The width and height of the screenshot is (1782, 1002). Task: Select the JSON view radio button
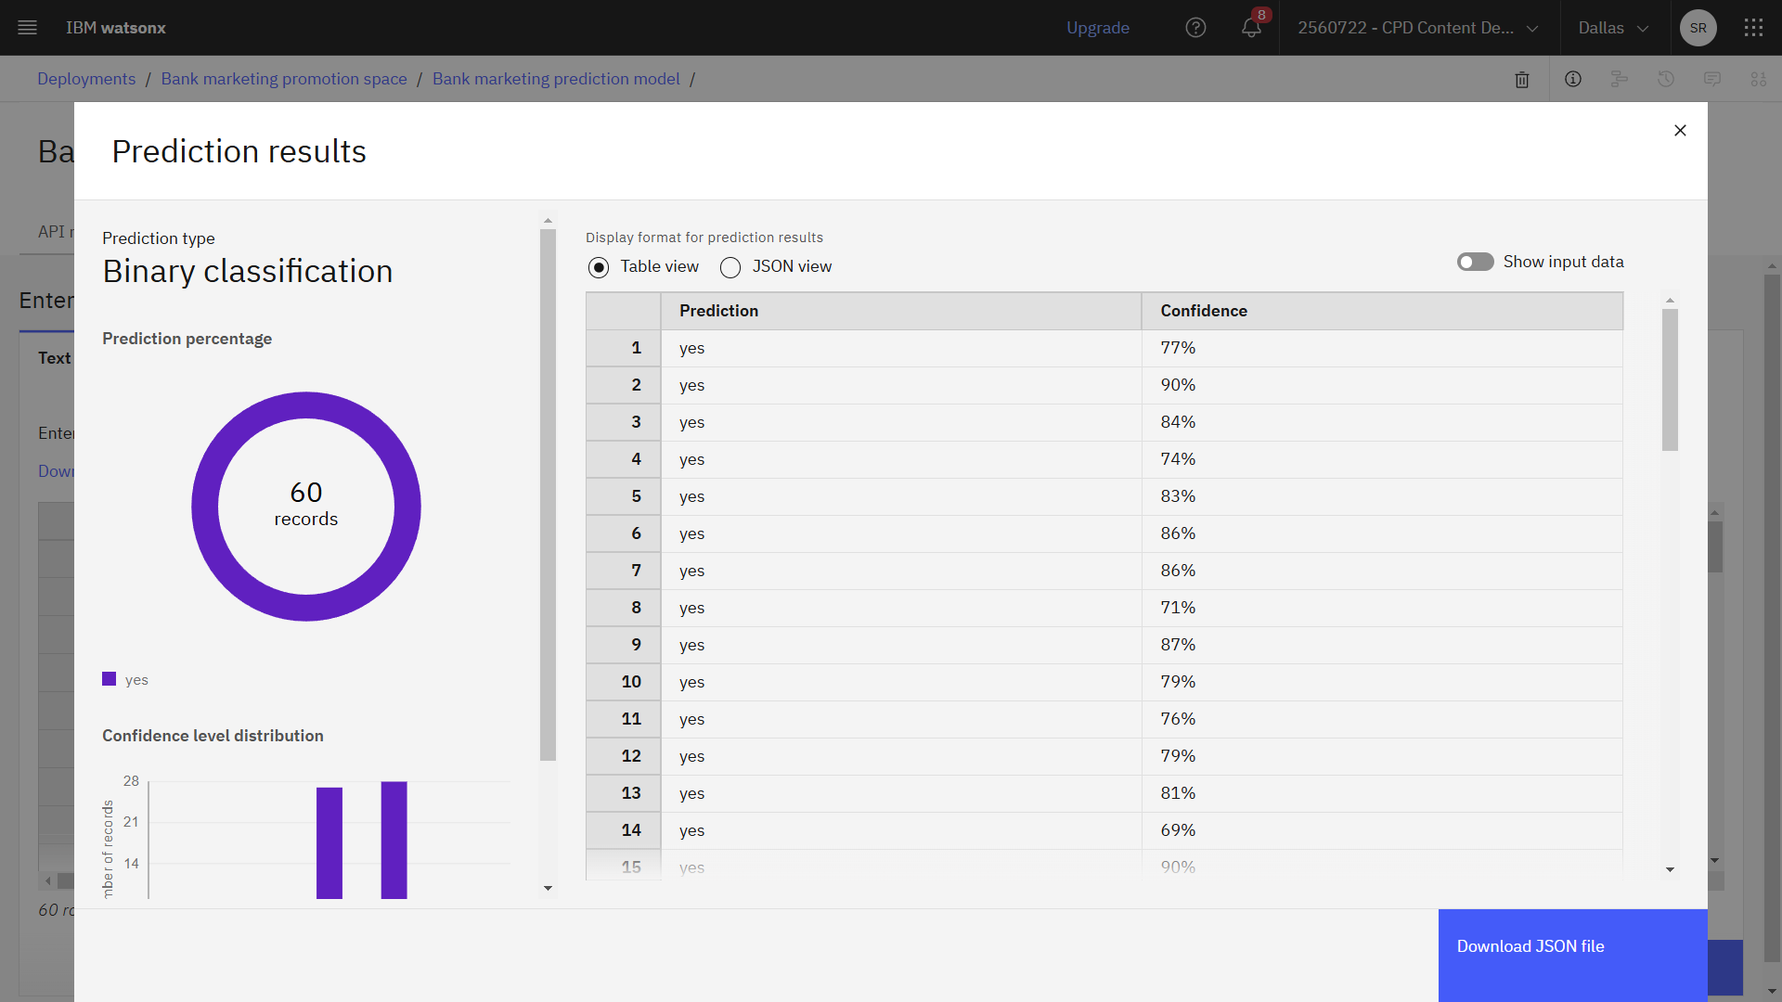(x=730, y=268)
